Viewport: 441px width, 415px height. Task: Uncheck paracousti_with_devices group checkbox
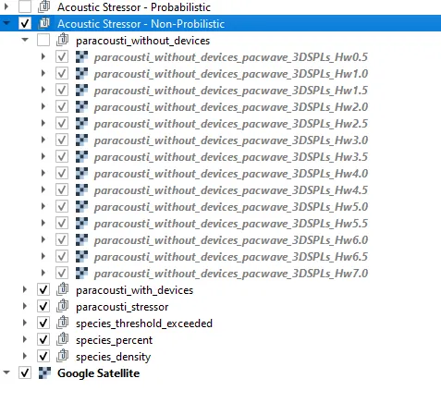[43, 290]
